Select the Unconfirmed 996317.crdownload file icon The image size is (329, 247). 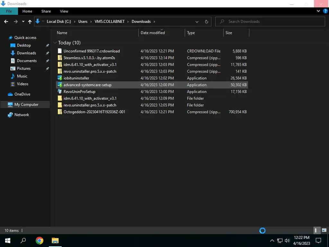point(60,51)
